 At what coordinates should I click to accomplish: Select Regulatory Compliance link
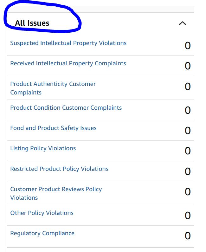pos(42,233)
